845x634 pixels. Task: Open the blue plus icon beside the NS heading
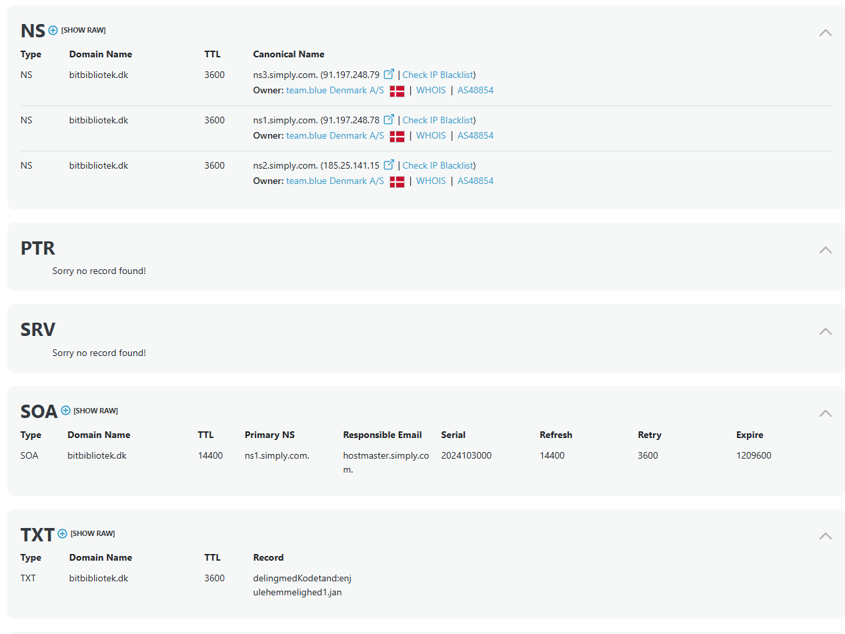click(x=52, y=30)
